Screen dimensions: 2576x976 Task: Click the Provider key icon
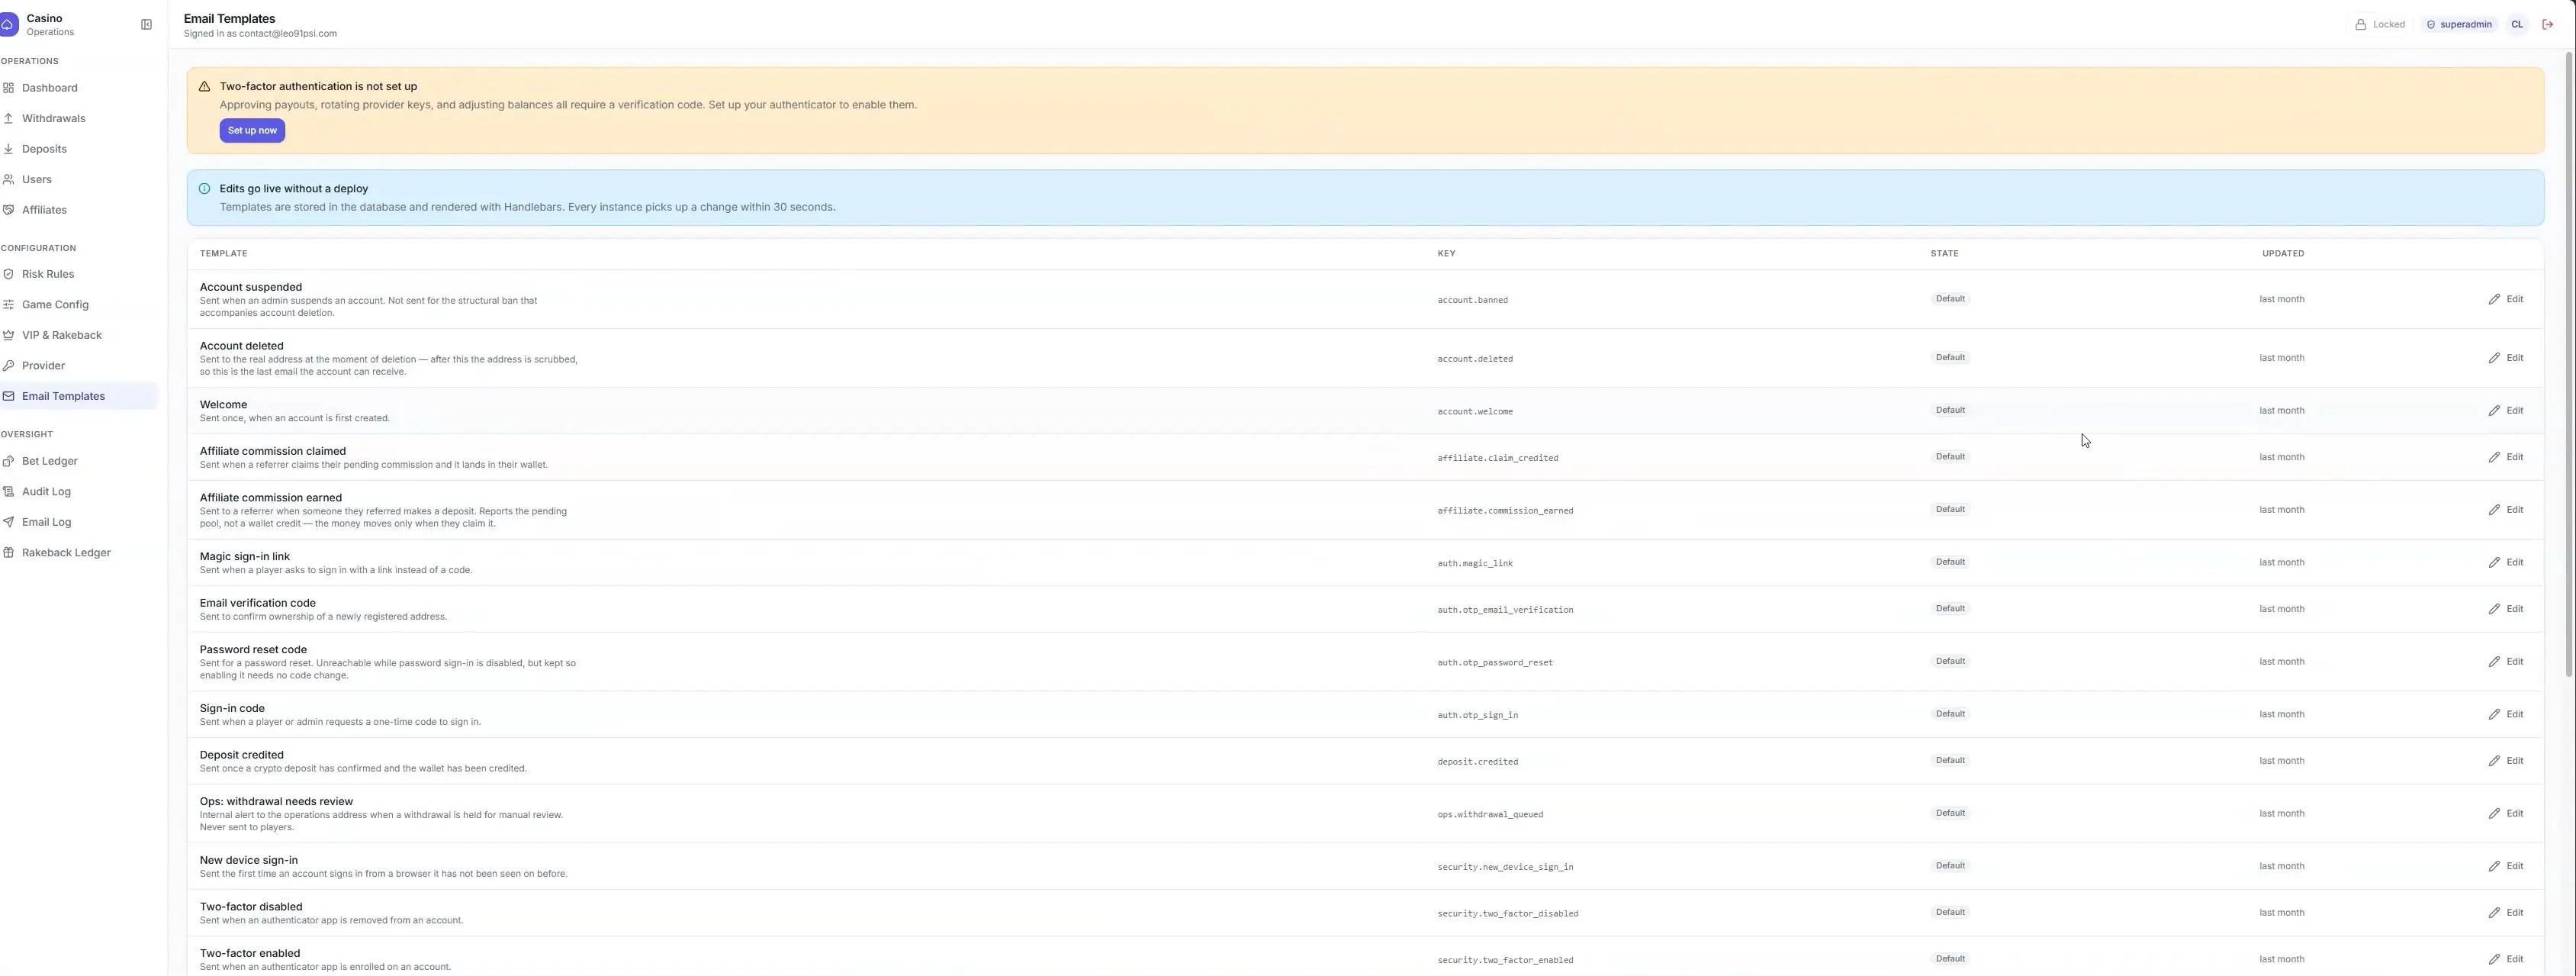coord(9,366)
